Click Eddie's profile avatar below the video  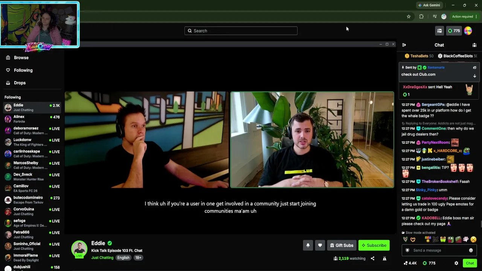(79, 249)
